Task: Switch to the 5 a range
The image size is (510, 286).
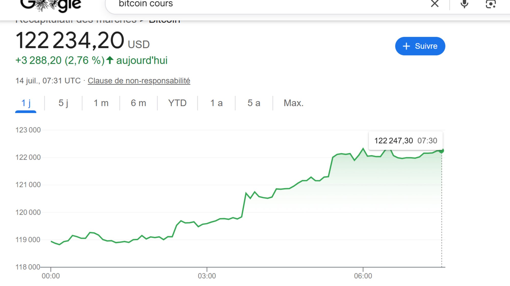Action: pyautogui.click(x=254, y=103)
